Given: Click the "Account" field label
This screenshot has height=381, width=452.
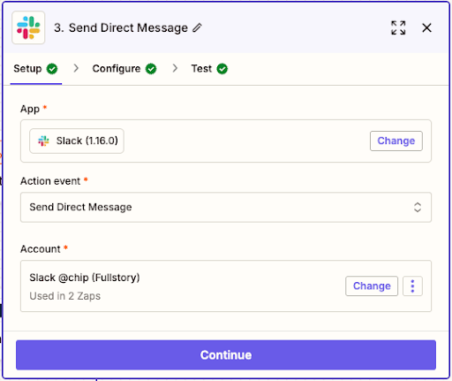Looking at the screenshot, I should pos(41,249).
